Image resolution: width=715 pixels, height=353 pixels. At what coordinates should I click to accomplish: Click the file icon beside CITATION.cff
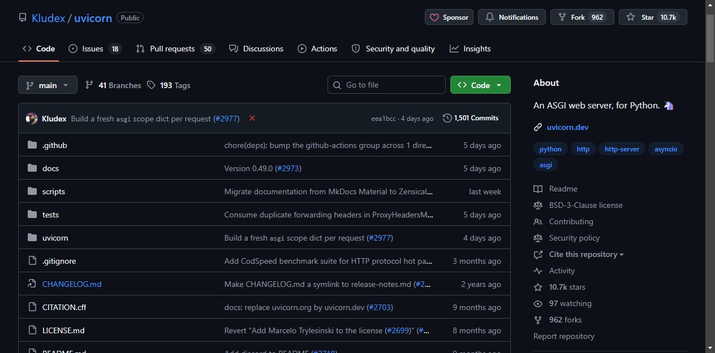32,307
